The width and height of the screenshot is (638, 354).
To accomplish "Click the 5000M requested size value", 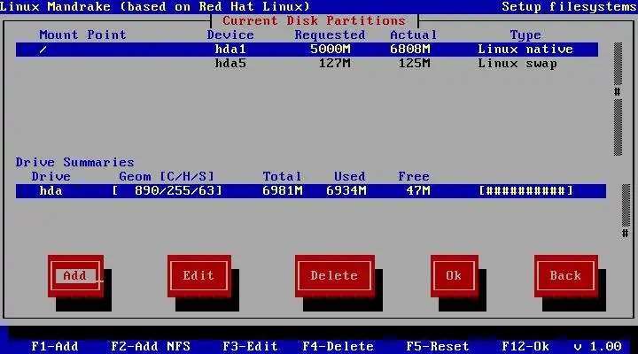I will (331, 50).
